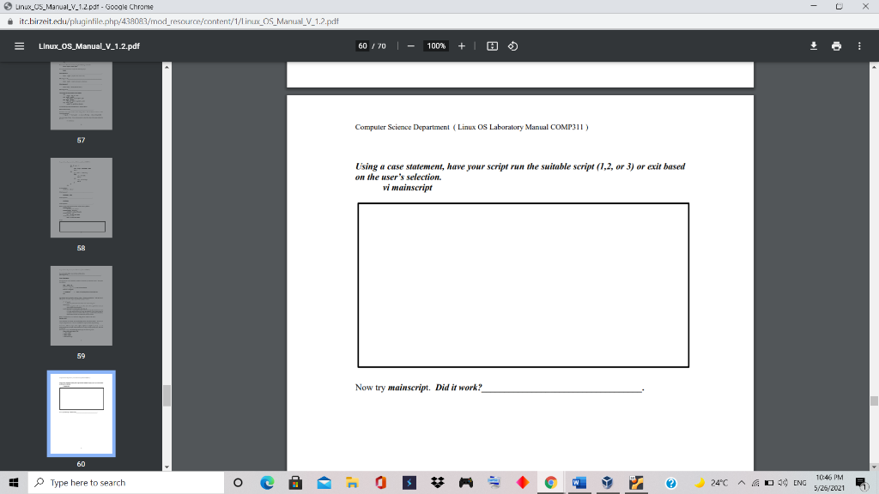The height and width of the screenshot is (494, 879).
Task: Open Dropbox from taskbar
Action: click(x=437, y=482)
